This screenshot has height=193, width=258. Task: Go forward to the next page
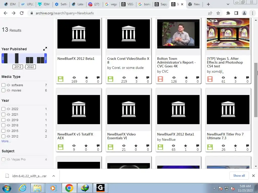click(14, 13)
